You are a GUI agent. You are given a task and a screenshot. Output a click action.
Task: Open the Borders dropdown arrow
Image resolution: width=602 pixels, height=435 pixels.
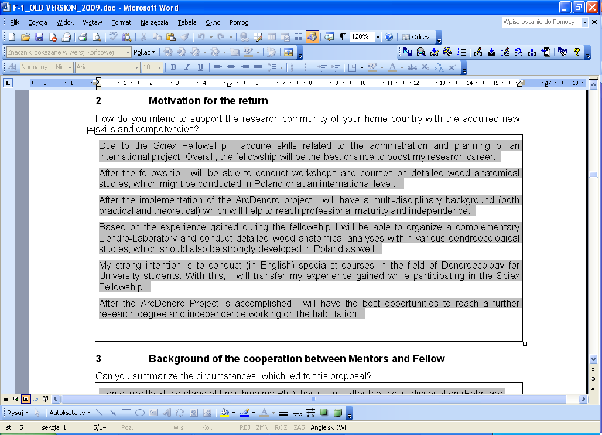[x=362, y=67]
